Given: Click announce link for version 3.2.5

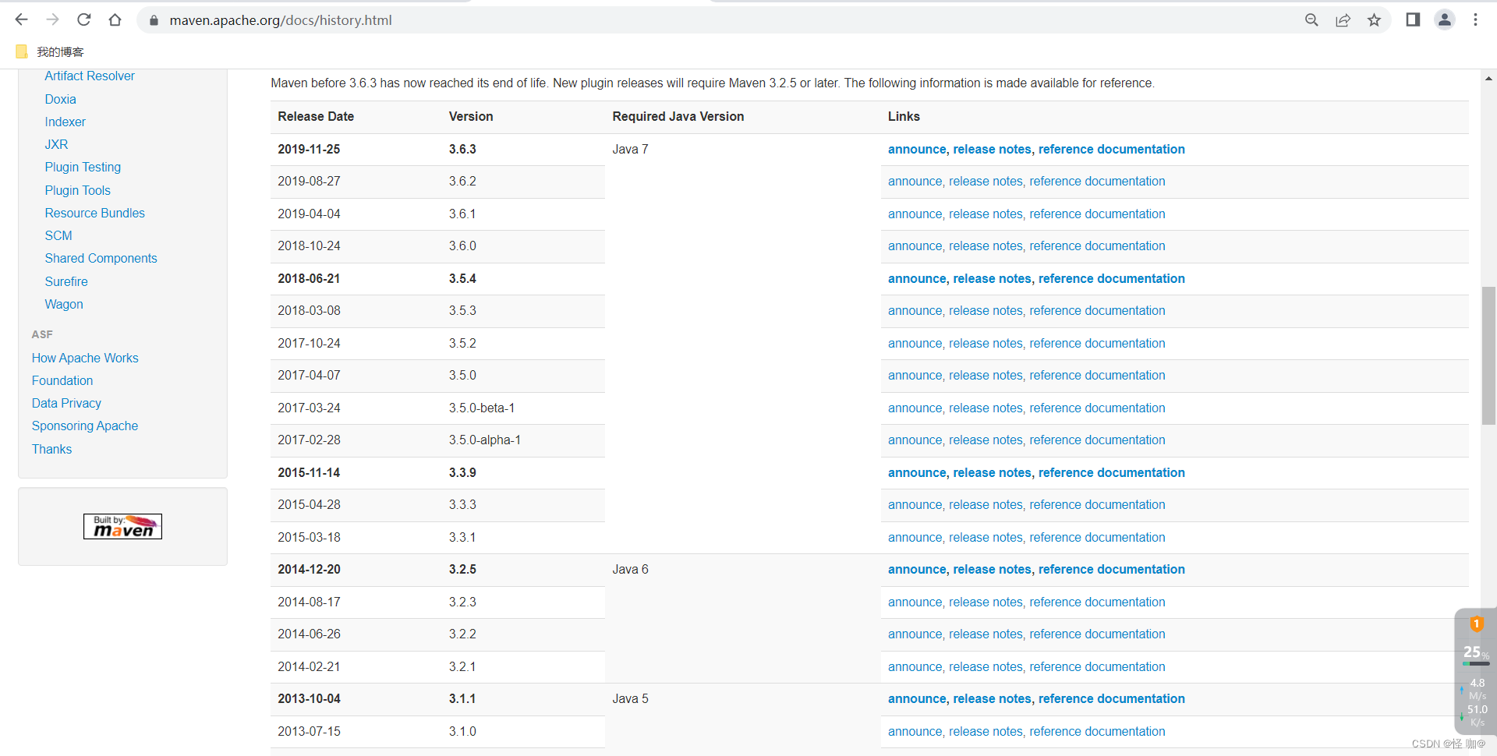Looking at the screenshot, I should click(x=917, y=569).
